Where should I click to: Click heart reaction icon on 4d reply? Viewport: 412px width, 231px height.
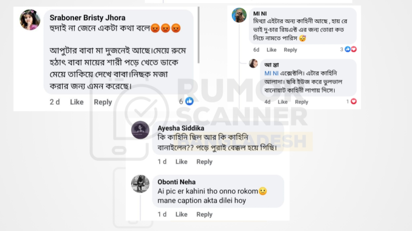click(x=354, y=101)
